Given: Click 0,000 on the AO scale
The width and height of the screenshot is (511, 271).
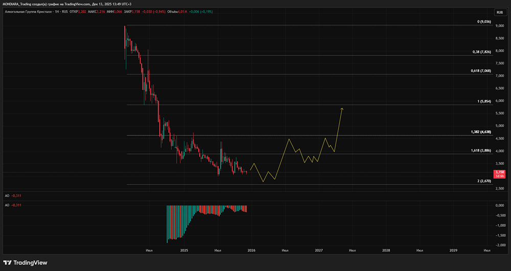Looking at the screenshot, I should 500,206.
